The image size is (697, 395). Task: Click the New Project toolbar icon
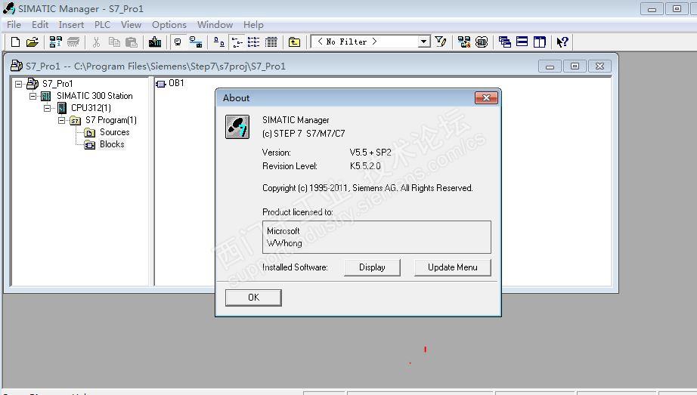click(x=15, y=42)
